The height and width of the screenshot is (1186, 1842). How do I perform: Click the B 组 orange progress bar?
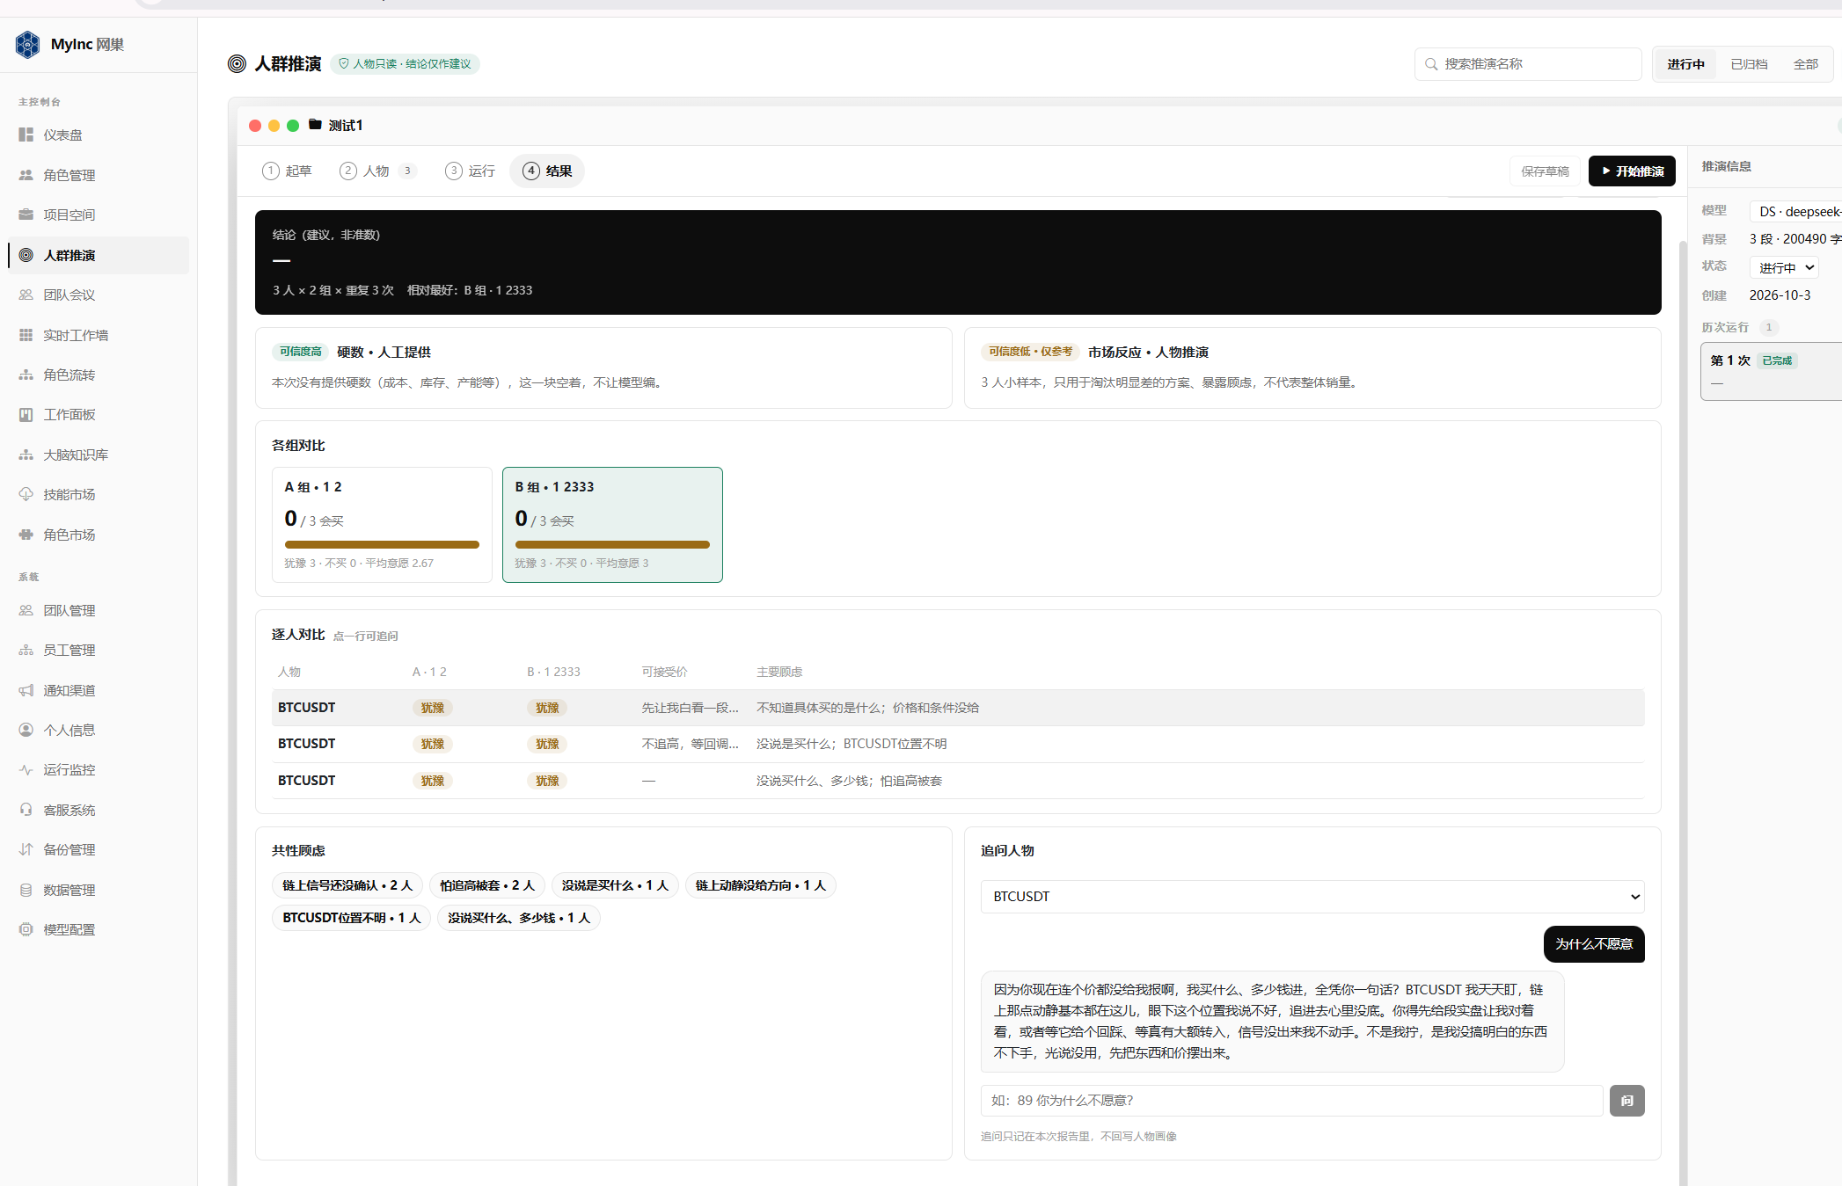pyautogui.click(x=612, y=545)
